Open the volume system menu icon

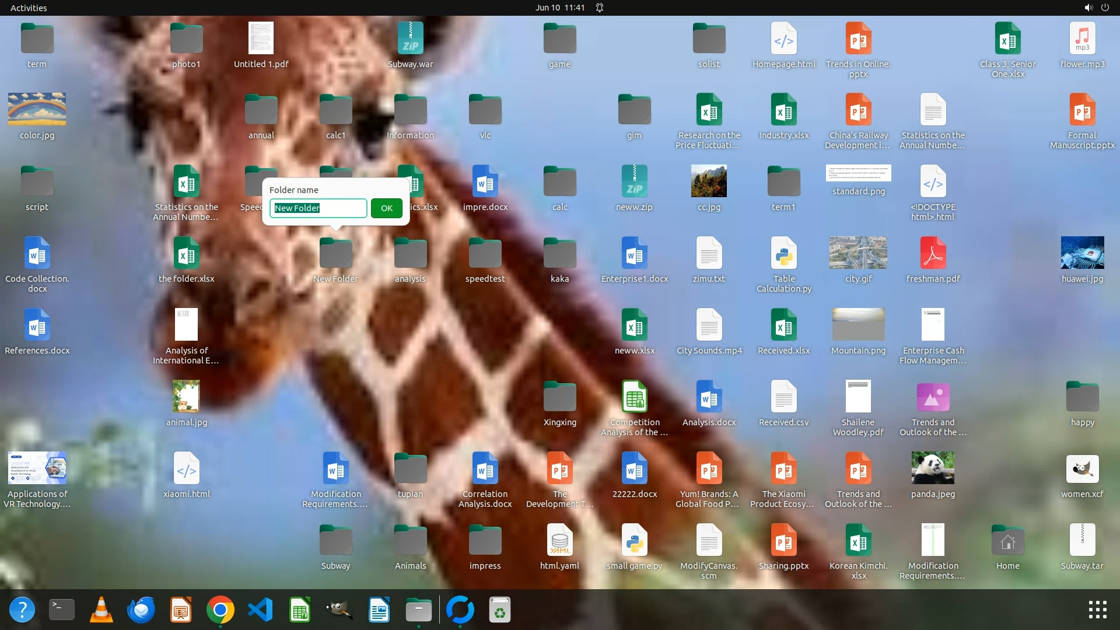(1088, 8)
